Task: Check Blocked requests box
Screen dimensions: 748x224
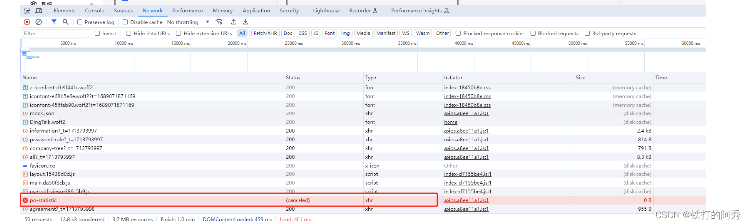Action: point(533,33)
